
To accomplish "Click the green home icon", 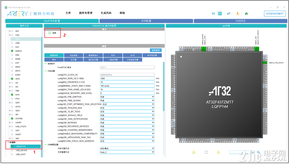I will [x=246, y=14].
